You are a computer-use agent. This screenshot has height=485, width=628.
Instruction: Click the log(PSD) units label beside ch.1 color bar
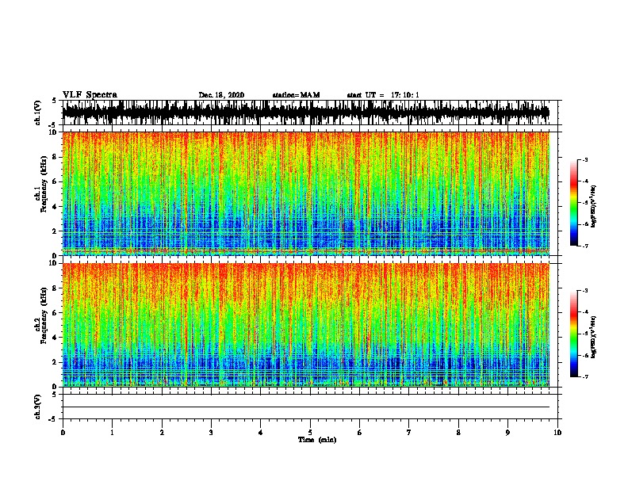tap(594, 206)
